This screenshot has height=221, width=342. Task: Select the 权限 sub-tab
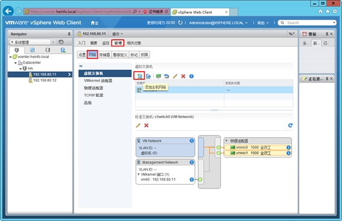pyautogui.click(x=144, y=55)
